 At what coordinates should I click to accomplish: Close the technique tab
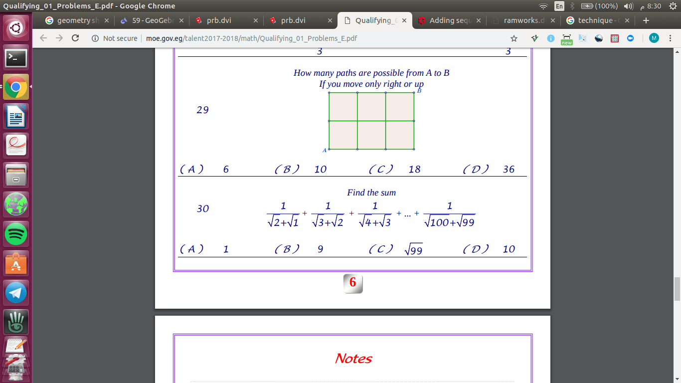(627, 20)
